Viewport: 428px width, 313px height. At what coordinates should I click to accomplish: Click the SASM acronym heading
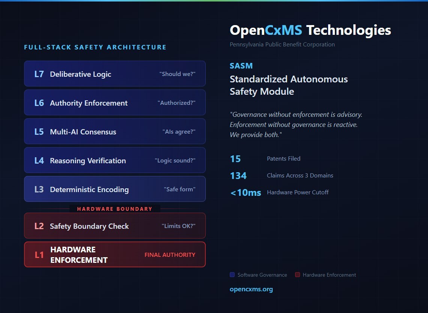tap(241, 66)
